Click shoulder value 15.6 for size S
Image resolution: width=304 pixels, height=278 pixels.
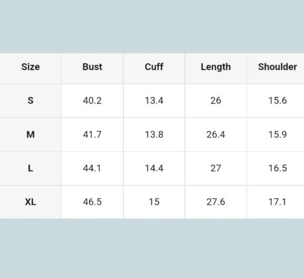coord(277,100)
